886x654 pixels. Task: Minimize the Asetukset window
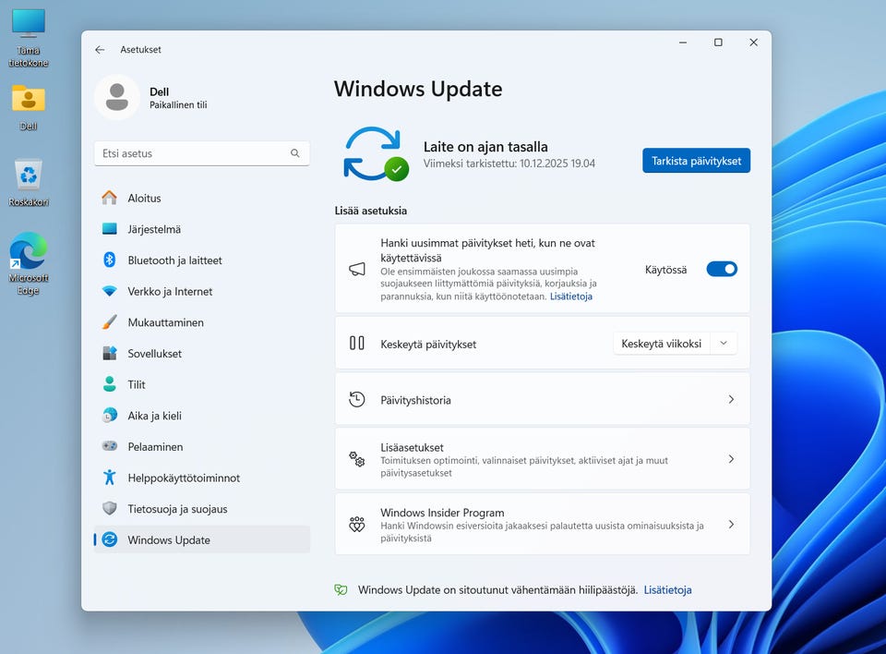tap(683, 42)
